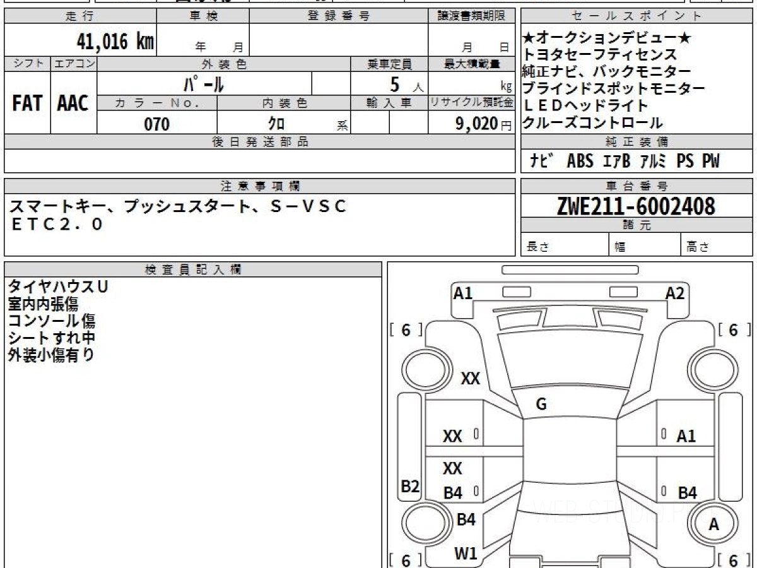Select the 幅 dimension cell
The height and width of the screenshot is (568, 757).
(x=645, y=246)
